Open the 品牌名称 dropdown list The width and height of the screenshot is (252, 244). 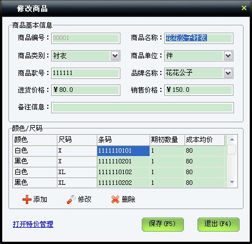pyautogui.click(x=228, y=73)
